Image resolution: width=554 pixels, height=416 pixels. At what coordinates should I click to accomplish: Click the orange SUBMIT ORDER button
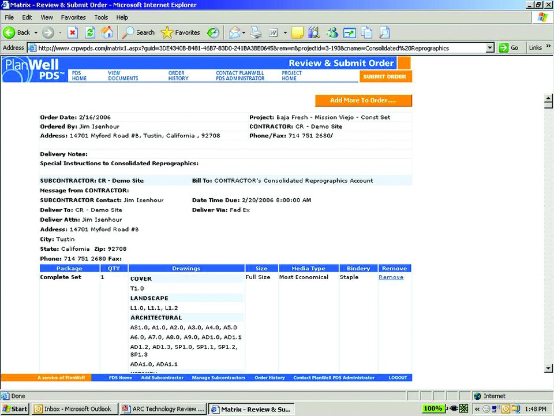tap(385, 76)
